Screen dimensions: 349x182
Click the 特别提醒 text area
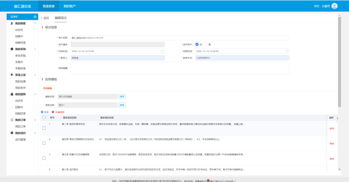coord(180,68)
